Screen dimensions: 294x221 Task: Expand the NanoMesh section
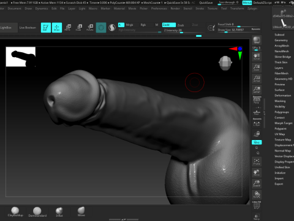pos(282,51)
